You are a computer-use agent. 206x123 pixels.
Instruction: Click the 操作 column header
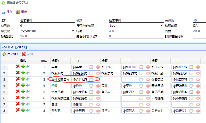point(23,61)
